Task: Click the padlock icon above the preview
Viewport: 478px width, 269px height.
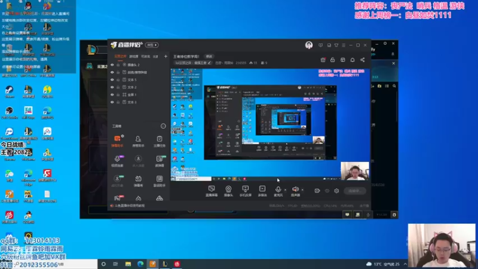Action: point(333,60)
